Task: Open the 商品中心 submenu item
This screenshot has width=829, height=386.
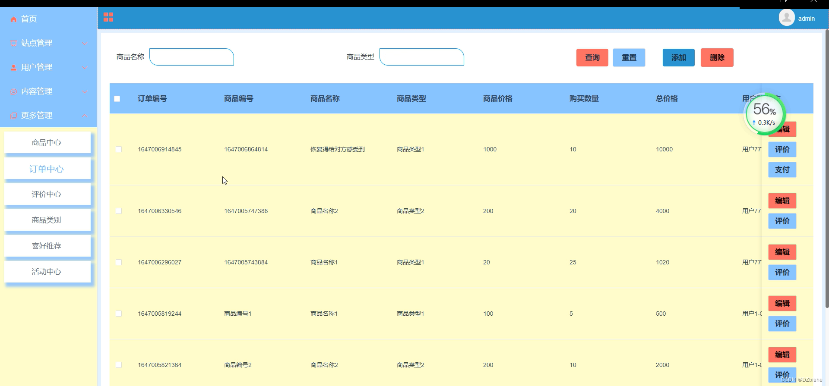Action: click(x=47, y=142)
